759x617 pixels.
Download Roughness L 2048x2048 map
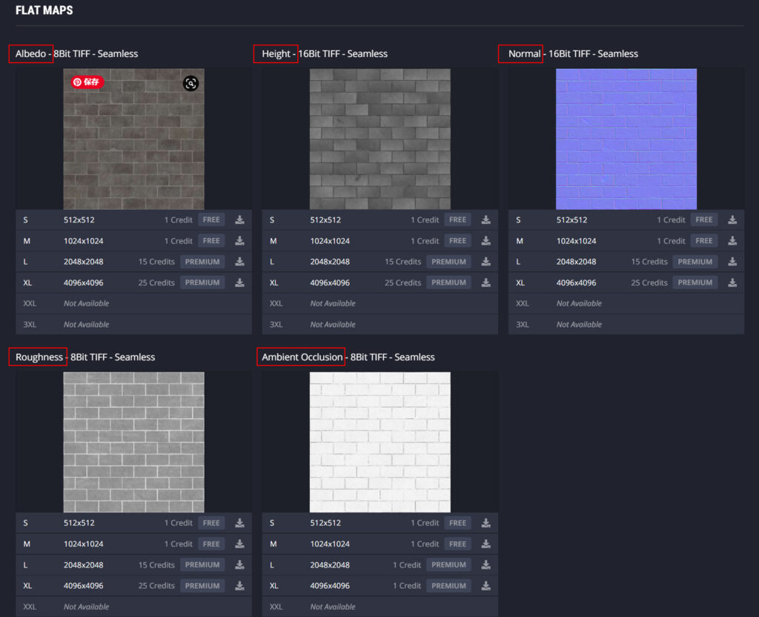point(239,564)
